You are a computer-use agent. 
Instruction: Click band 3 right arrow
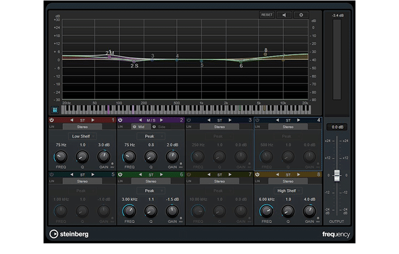click(x=230, y=120)
